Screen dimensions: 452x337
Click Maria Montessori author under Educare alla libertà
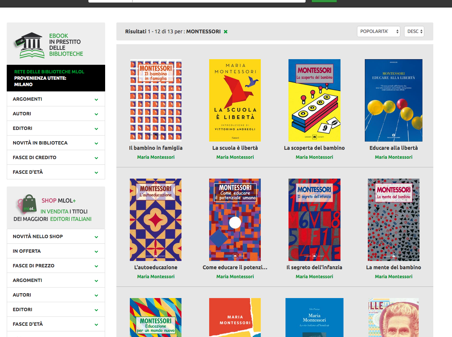pyautogui.click(x=394, y=157)
